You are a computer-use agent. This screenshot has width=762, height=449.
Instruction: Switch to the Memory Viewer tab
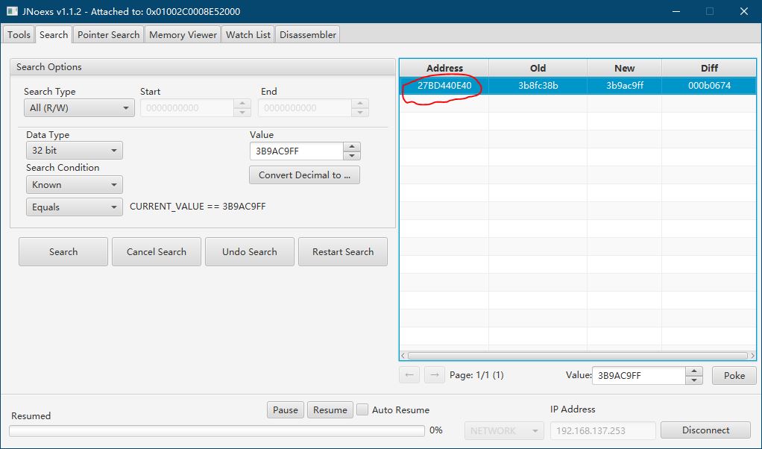pyautogui.click(x=183, y=34)
